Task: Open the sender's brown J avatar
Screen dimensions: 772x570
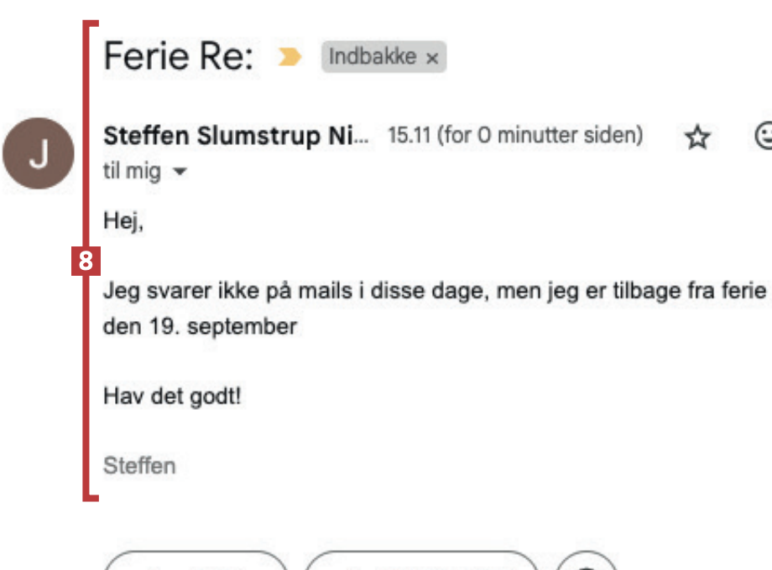Action: coord(39,153)
